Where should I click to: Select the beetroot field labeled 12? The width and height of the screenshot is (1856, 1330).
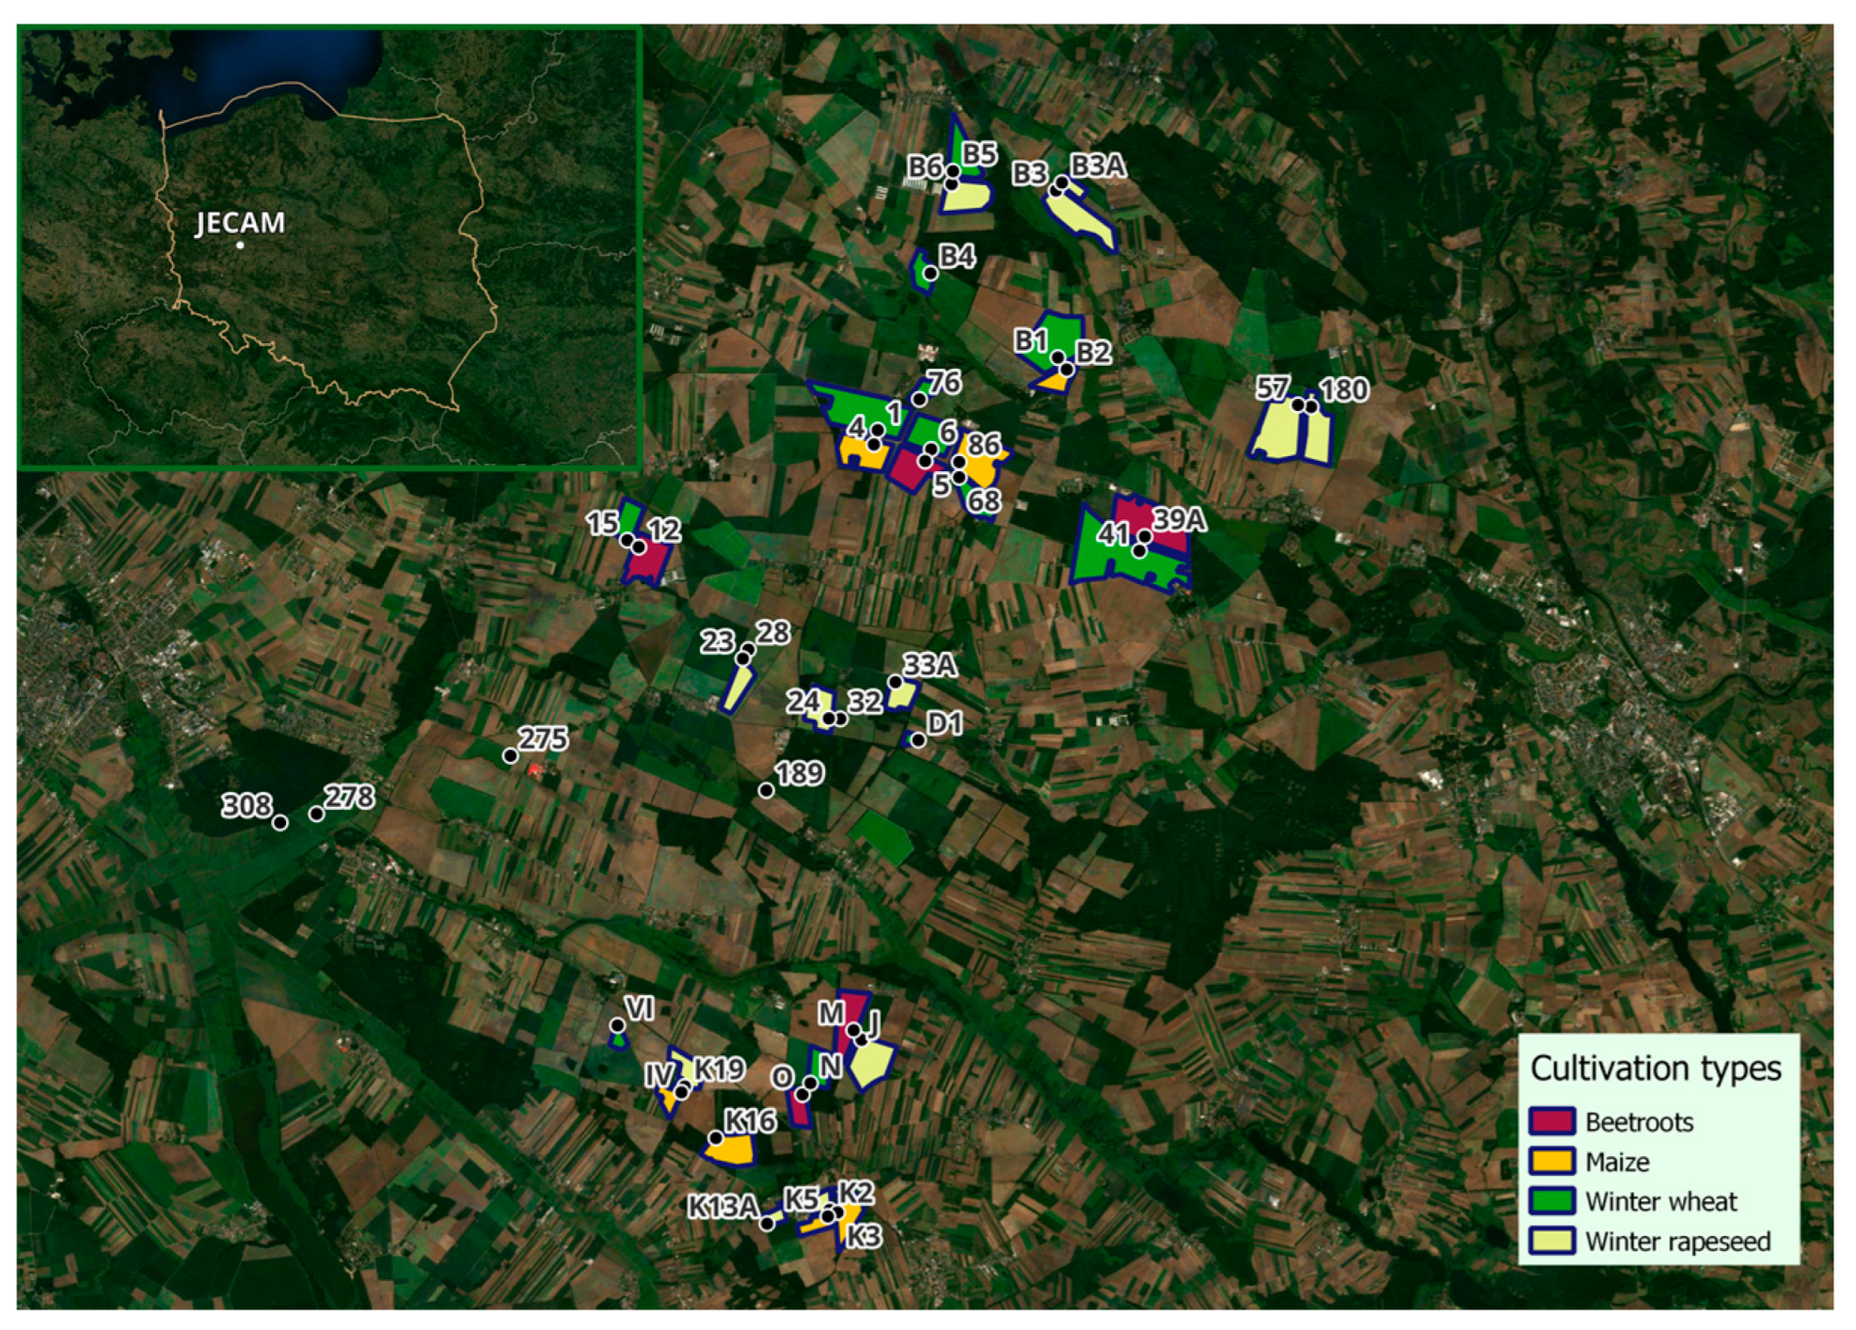click(x=646, y=561)
